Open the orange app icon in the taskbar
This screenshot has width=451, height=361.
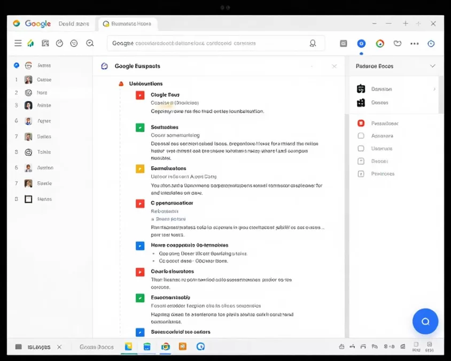[x=183, y=347]
